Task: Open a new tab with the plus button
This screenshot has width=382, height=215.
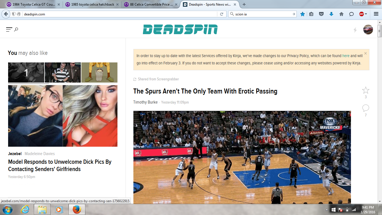Action: click(244, 4)
